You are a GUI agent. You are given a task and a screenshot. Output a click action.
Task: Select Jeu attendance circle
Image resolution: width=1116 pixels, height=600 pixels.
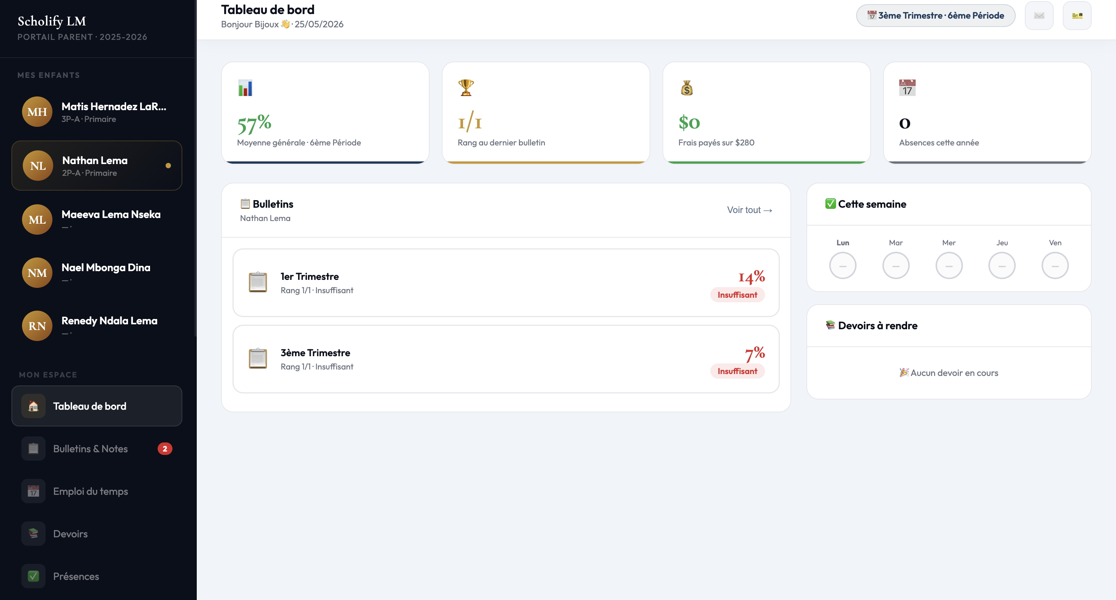coord(1002,265)
